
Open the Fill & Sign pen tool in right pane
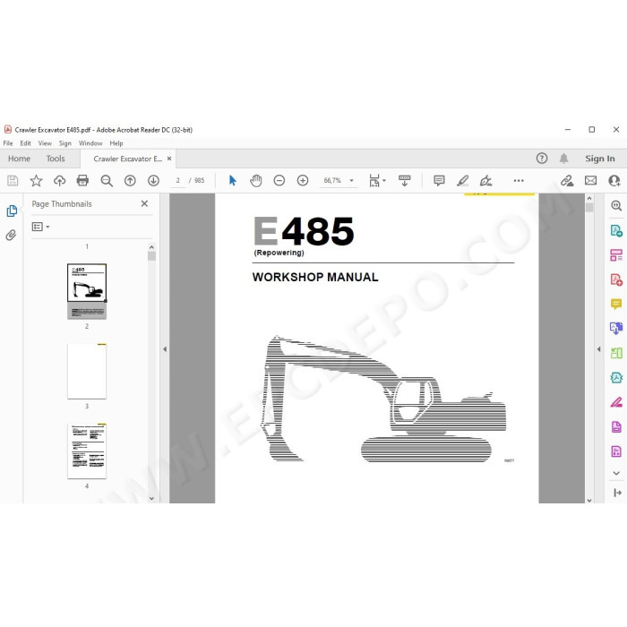pyautogui.click(x=616, y=402)
